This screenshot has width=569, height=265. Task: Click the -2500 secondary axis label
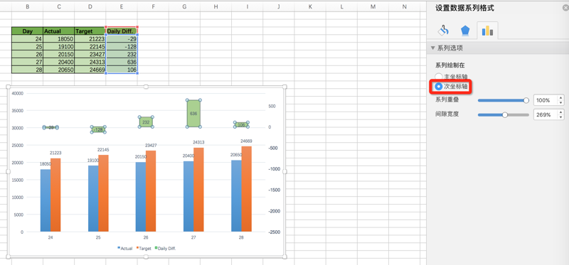click(274, 232)
